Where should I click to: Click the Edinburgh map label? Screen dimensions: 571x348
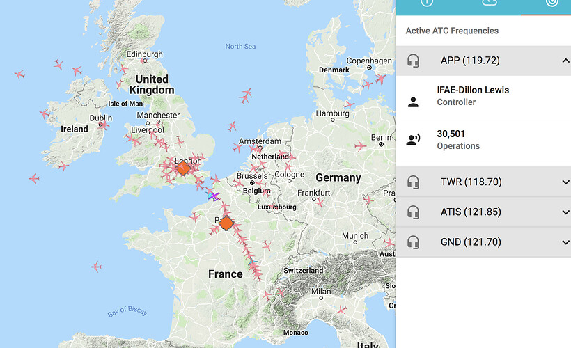[x=145, y=54]
